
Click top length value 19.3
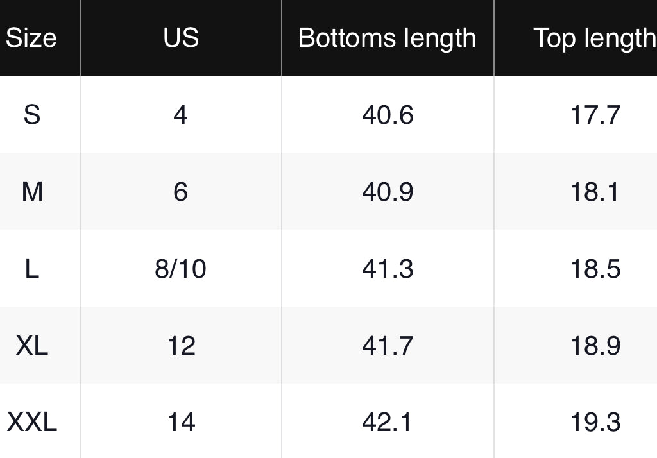(595, 422)
